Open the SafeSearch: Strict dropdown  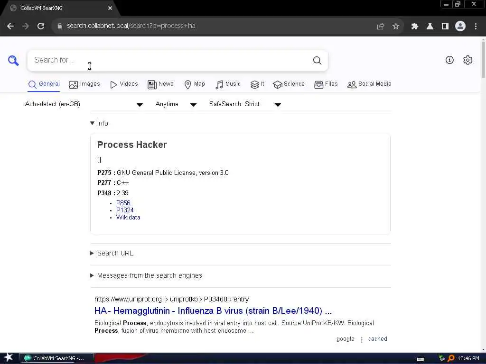click(x=245, y=104)
